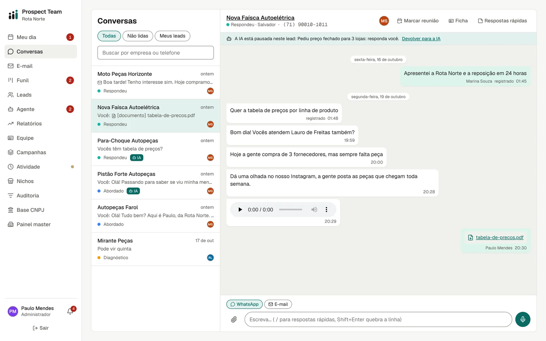This screenshot has height=341, width=546.
Task: Select the Todas filter
Action: click(x=109, y=36)
